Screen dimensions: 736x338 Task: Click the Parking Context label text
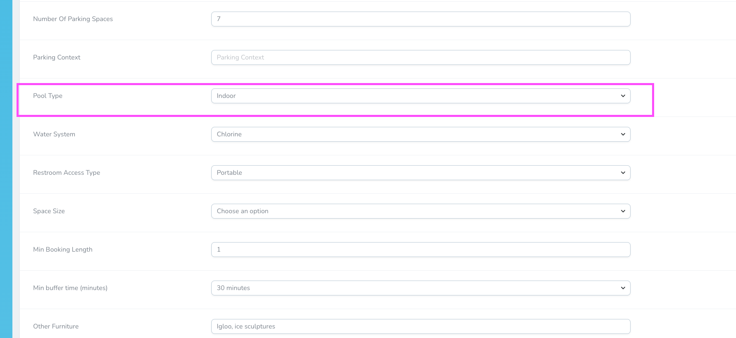click(x=57, y=57)
